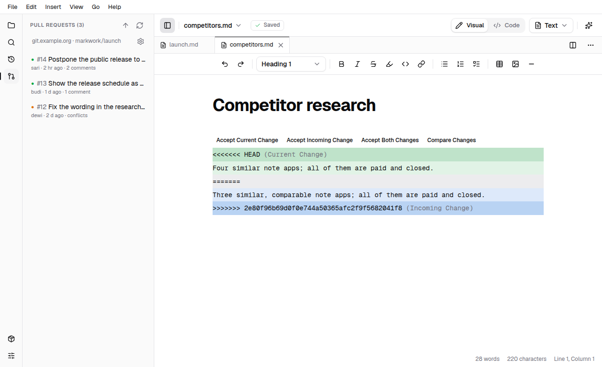Click Compare Changes
This screenshot has width=602, height=367.
451,140
